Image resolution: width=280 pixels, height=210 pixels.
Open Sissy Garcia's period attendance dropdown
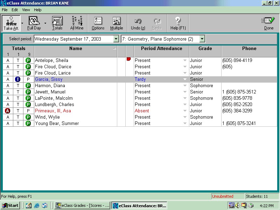(185, 79)
